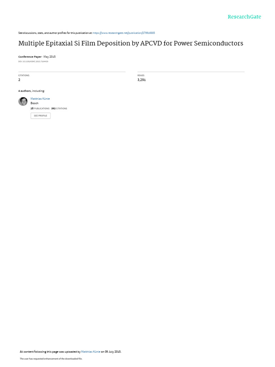Click the SEE PROFILE button

click(x=40, y=116)
